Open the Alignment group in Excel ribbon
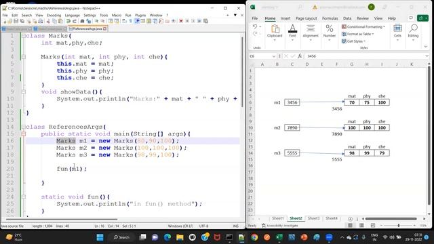This screenshot has height=244, width=434. [x=311, y=33]
